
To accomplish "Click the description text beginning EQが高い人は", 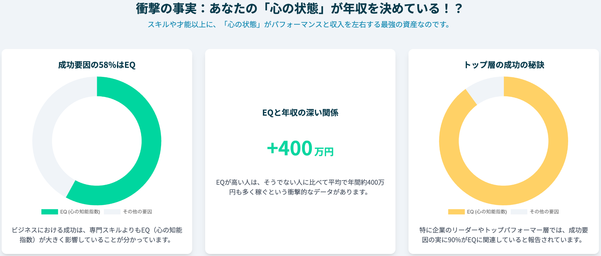I will tap(300, 187).
